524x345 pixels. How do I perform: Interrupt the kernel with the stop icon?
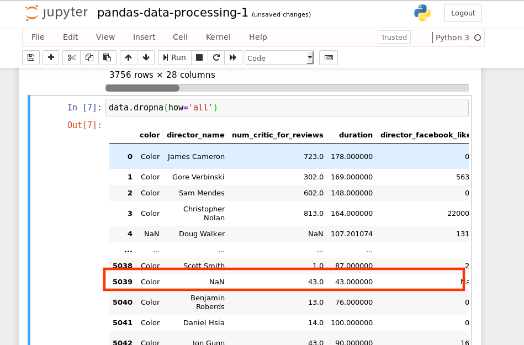tap(199, 57)
